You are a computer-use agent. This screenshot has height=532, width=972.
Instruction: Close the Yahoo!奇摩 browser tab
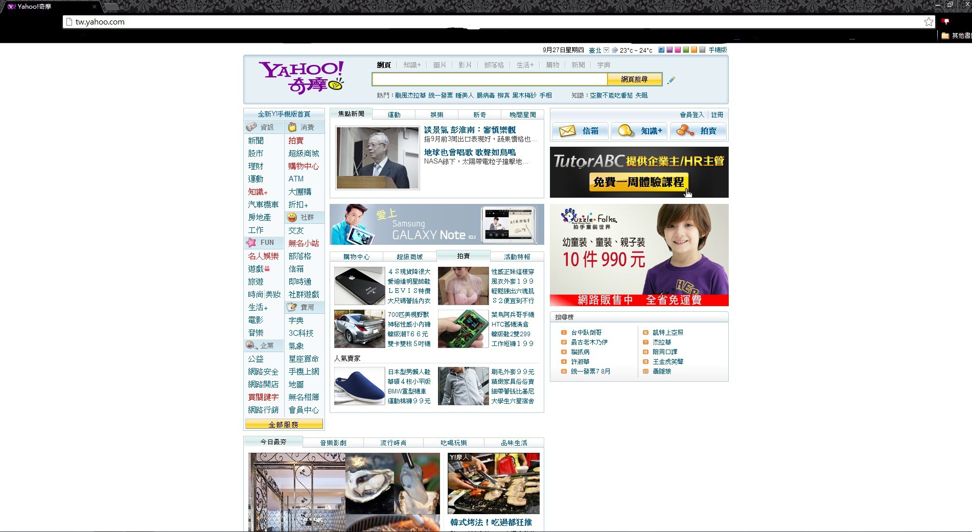coord(95,7)
